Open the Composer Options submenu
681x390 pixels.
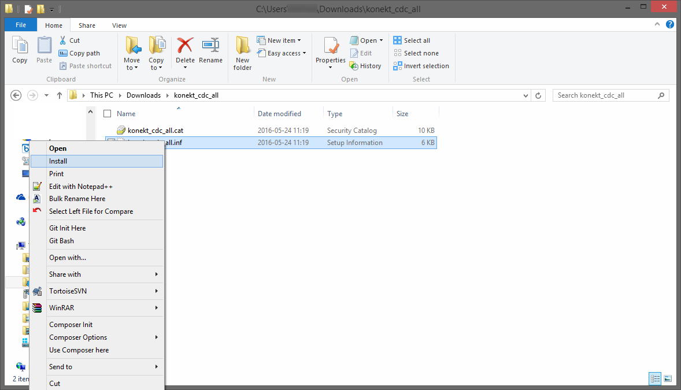coord(97,337)
